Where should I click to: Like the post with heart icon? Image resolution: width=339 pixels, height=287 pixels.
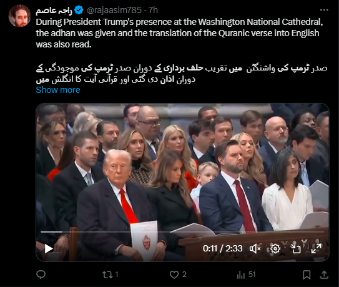point(174,275)
